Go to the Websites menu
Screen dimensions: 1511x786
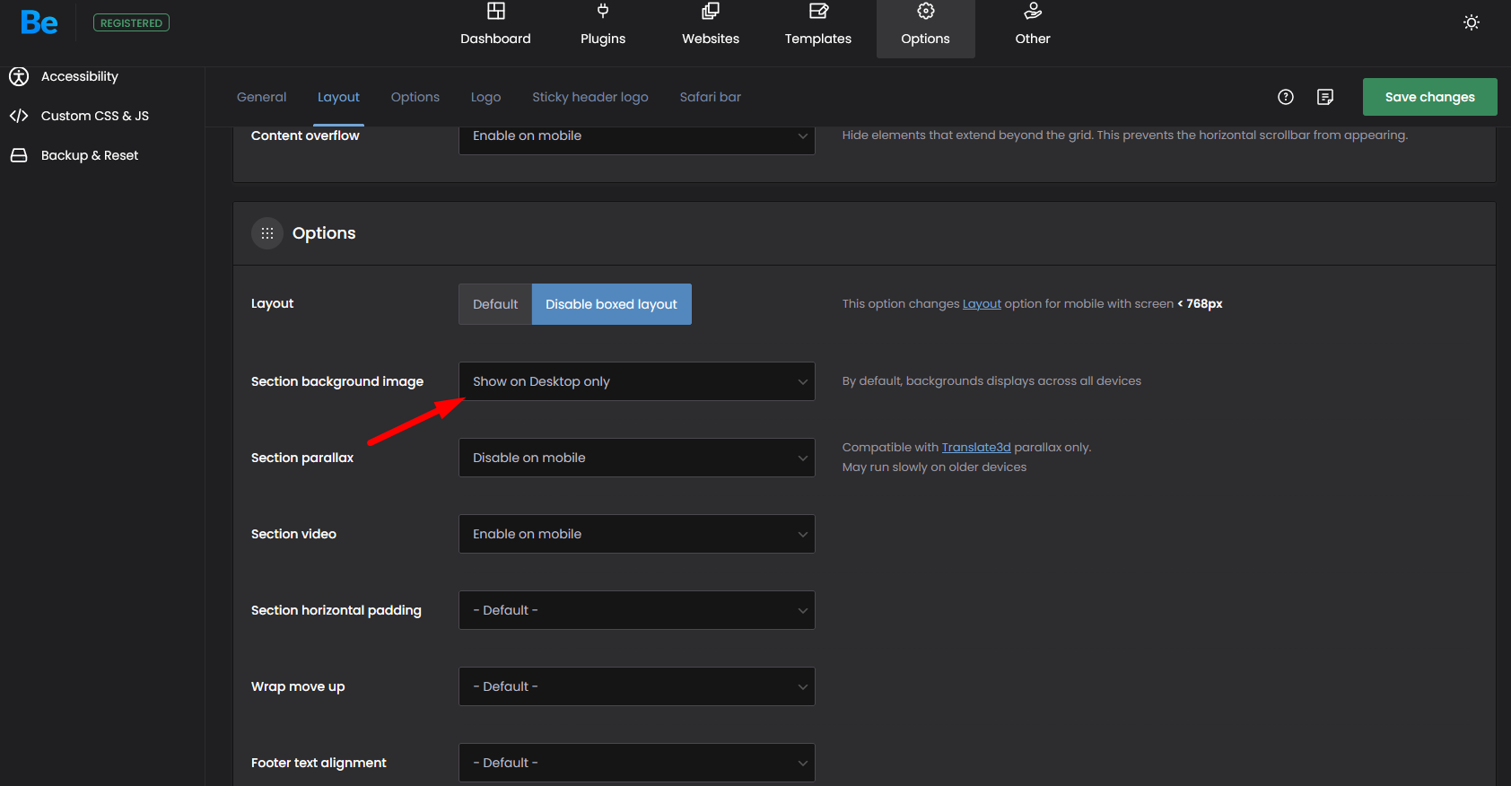coord(711,39)
